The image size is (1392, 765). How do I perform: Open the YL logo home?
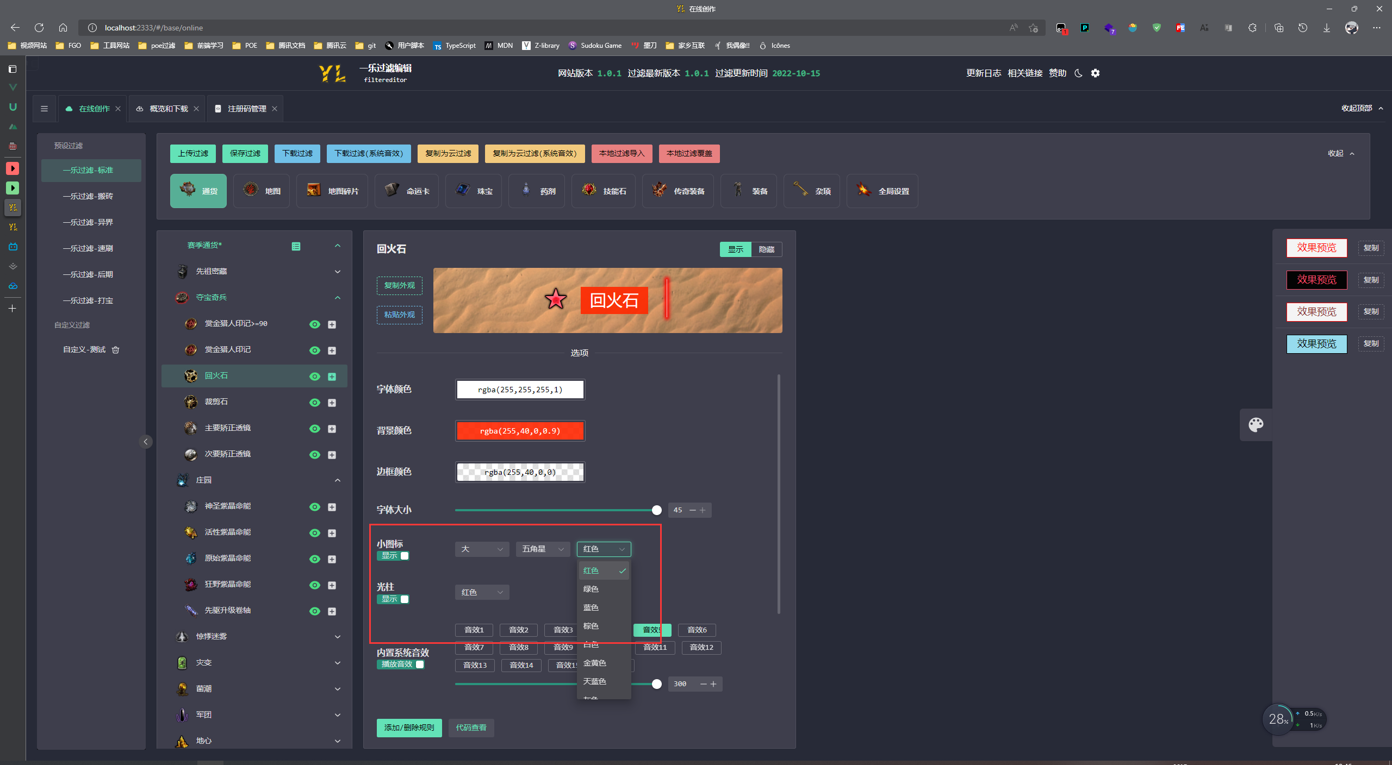point(332,73)
